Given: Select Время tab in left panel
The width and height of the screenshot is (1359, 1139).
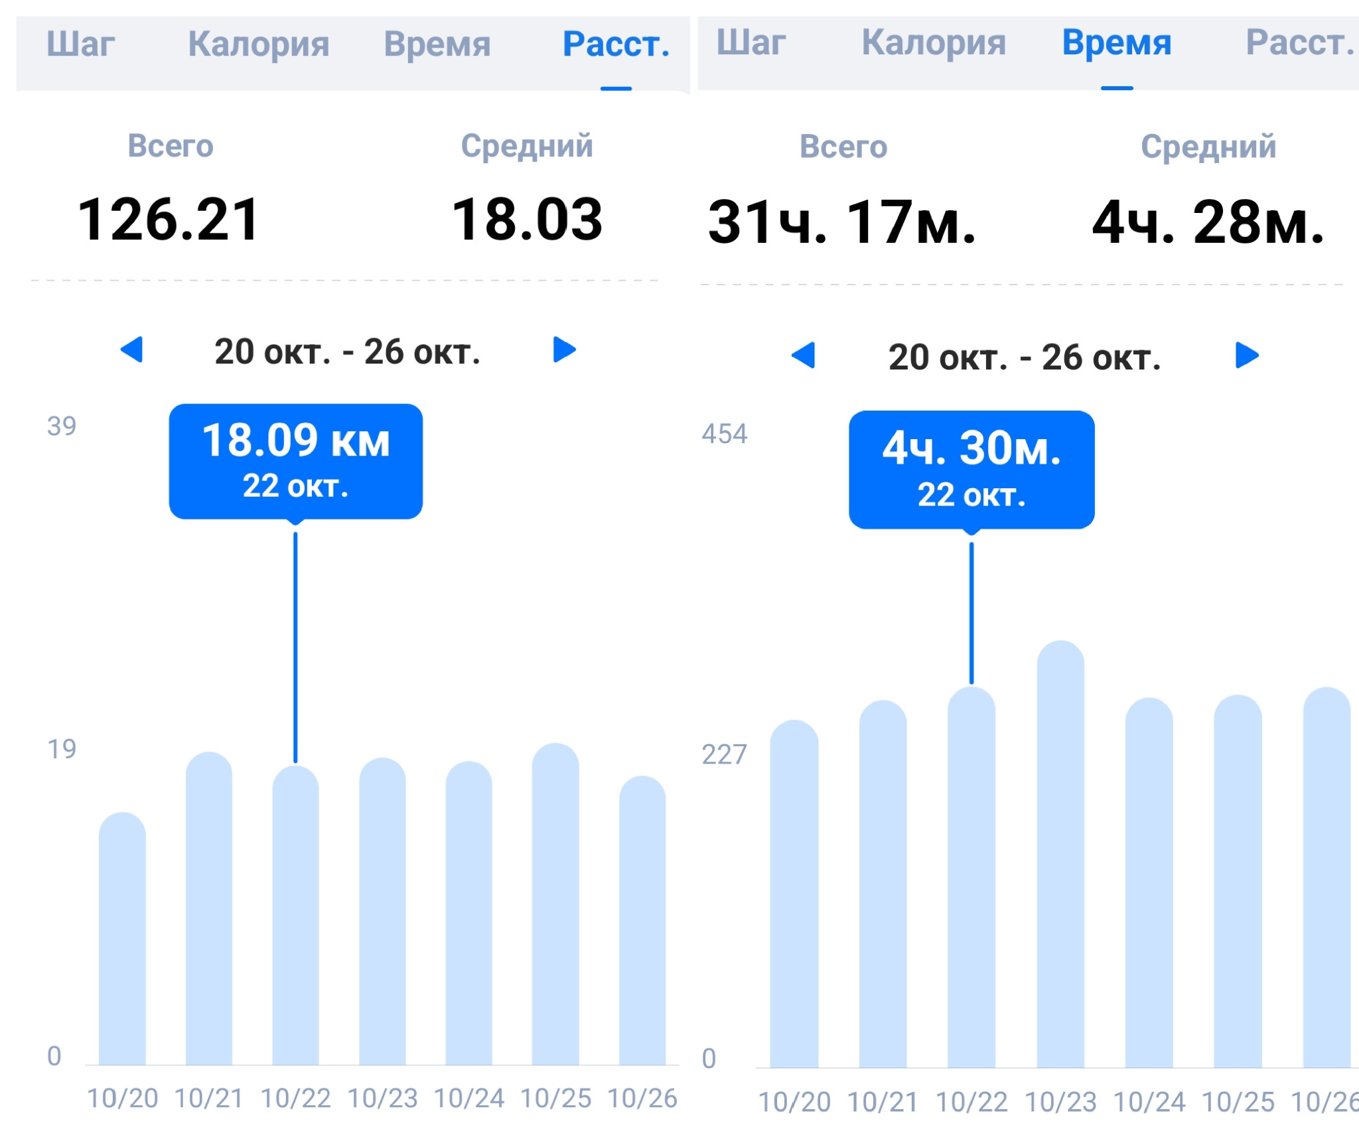Looking at the screenshot, I should pos(437,44).
